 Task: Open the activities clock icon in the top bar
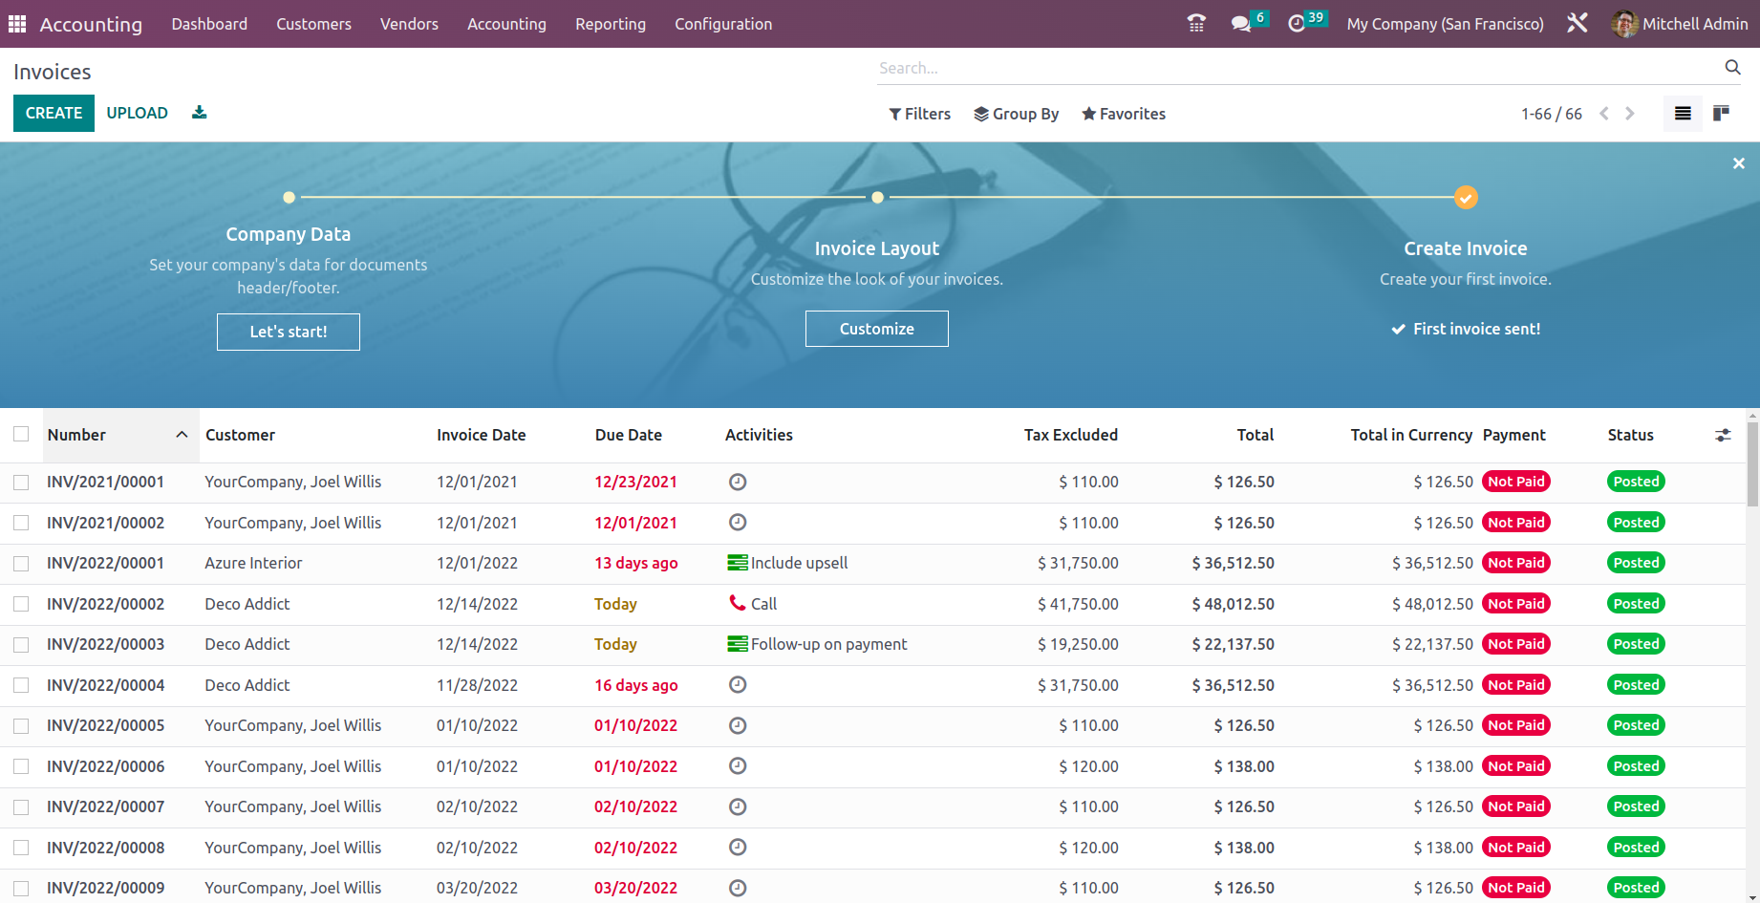click(x=1297, y=24)
